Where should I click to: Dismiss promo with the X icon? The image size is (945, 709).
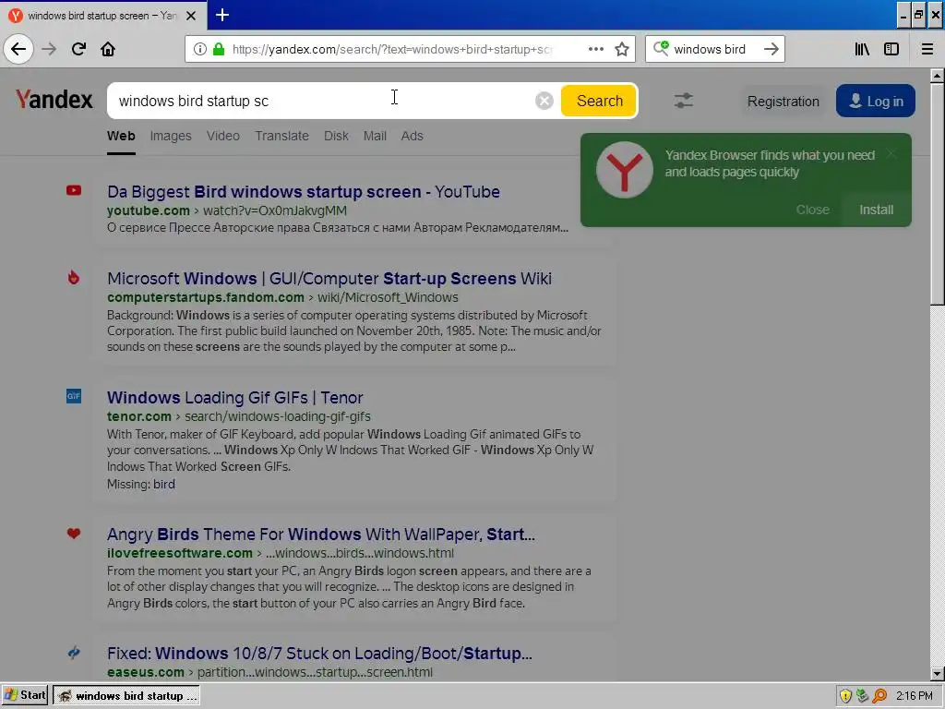891,154
